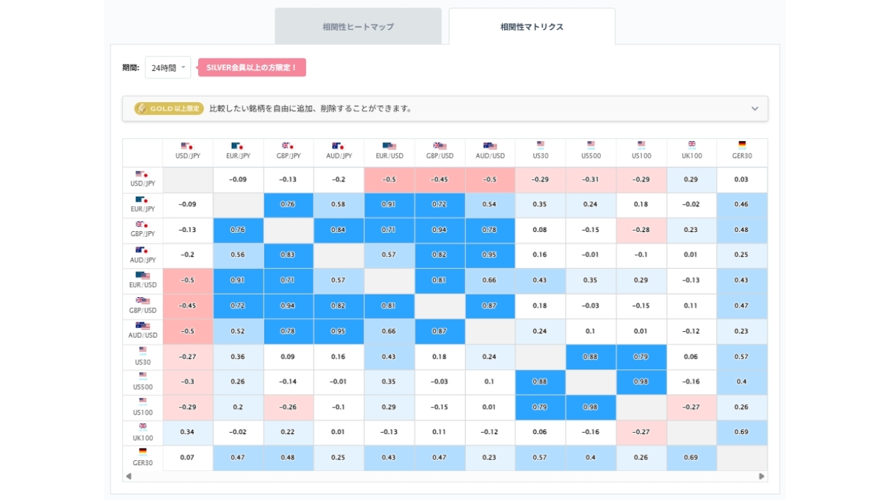This screenshot has width=890, height=500.
Task: Click 0.91 in EUR/JPY row, EUR/USD column
Action: pyautogui.click(x=389, y=205)
